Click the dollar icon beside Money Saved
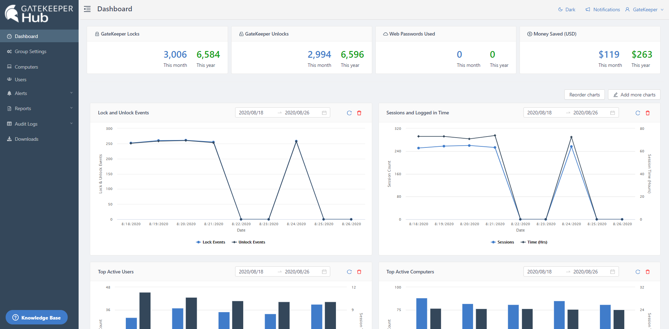 [x=529, y=34]
